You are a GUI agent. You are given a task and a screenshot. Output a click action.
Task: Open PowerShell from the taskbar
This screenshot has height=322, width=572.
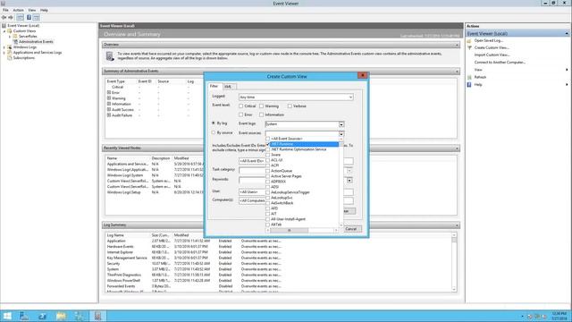[42, 316]
